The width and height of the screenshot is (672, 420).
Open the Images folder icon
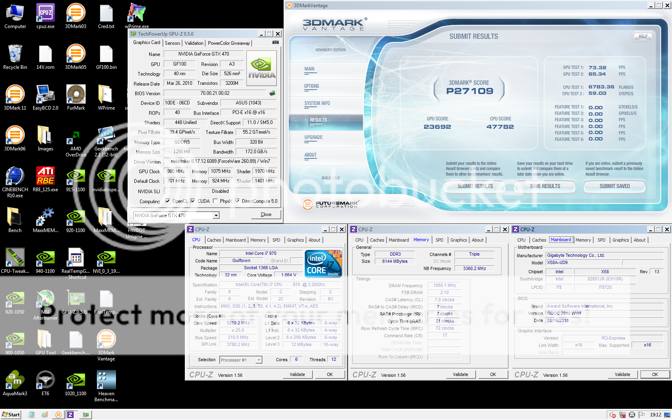[45, 138]
